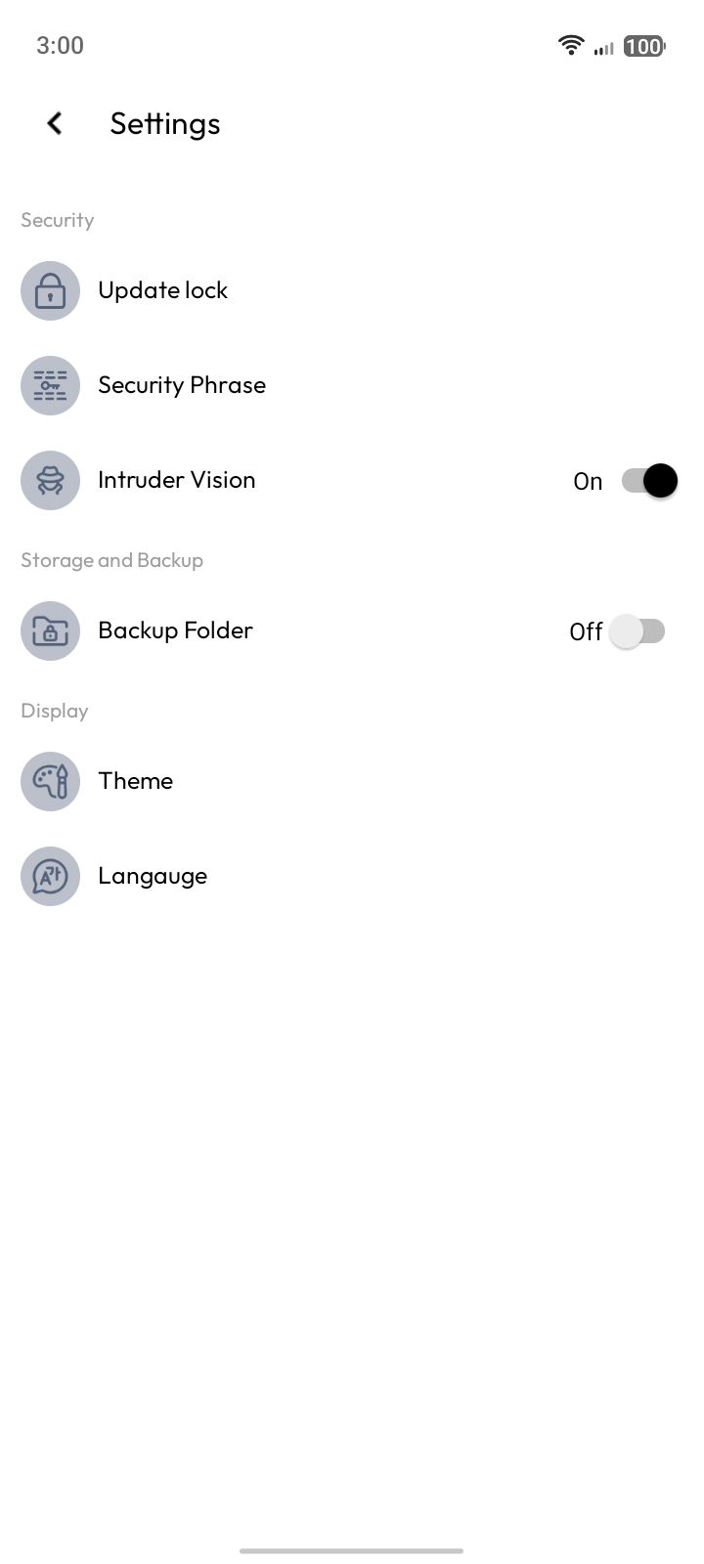Click the Intruder Vision spy icon
This screenshot has width=704, height=1564.
point(50,480)
